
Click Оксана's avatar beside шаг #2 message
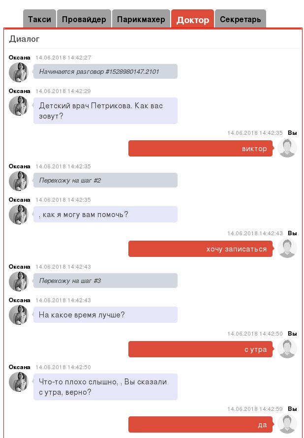click(19, 181)
